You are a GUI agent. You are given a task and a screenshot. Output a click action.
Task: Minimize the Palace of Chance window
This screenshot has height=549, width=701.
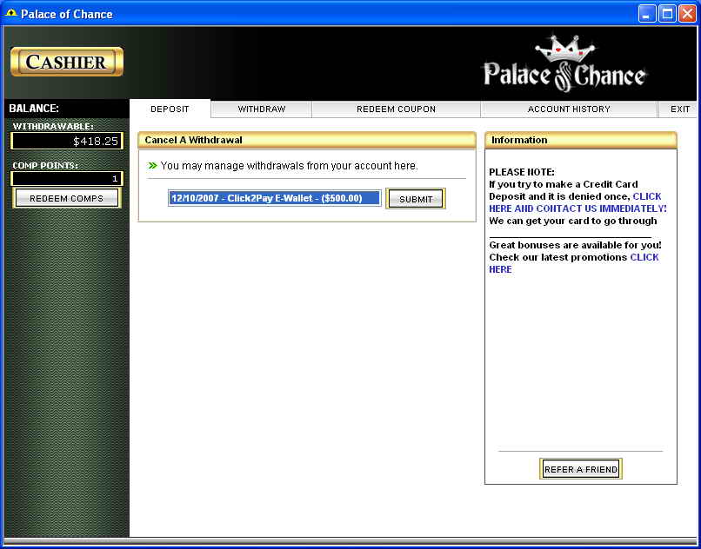(x=647, y=14)
